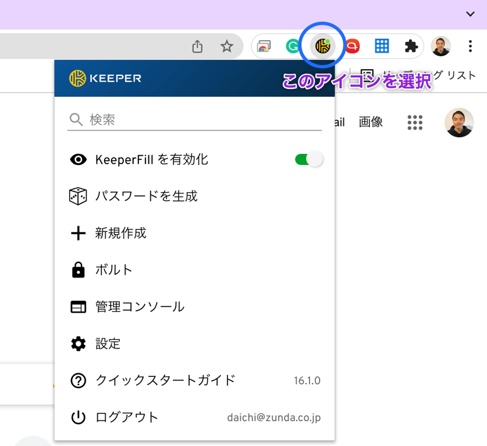Open the Keeper extension icon in the toolbar
This screenshot has width=487, height=446.
[323, 46]
